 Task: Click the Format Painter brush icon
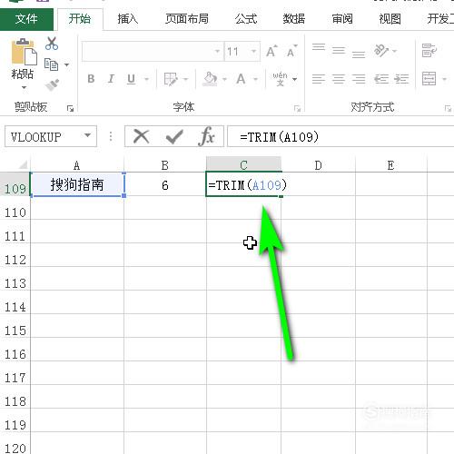(52, 85)
